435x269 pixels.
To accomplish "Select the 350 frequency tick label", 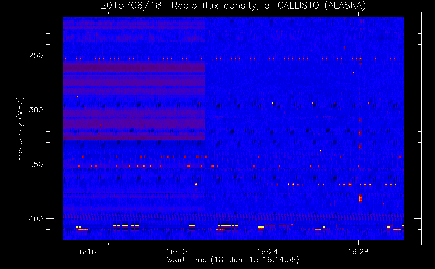I will [x=36, y=164].
